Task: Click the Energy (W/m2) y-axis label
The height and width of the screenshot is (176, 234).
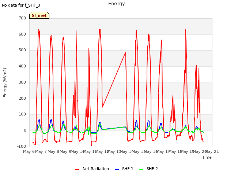Action: (5, 82)
